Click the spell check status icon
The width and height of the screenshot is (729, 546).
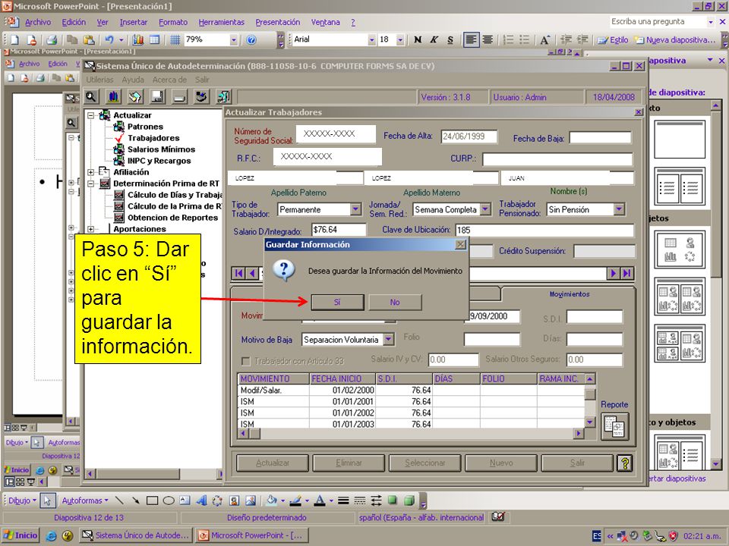click(x=498, y=516)
